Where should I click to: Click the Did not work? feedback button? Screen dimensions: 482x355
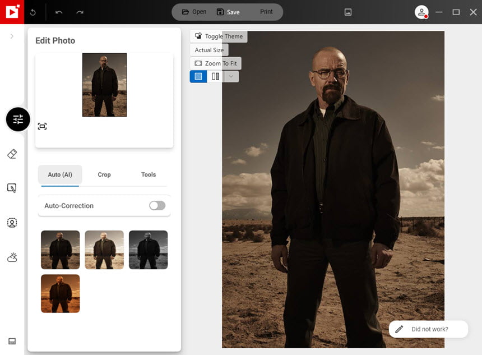coord(429,329)
